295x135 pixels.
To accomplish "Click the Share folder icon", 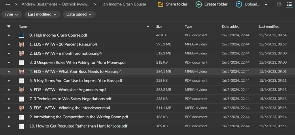I will [x=160, y=4].
